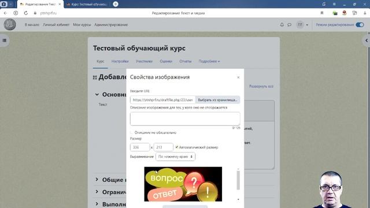
Task: Click the address bar URL text
Action: 49,13
